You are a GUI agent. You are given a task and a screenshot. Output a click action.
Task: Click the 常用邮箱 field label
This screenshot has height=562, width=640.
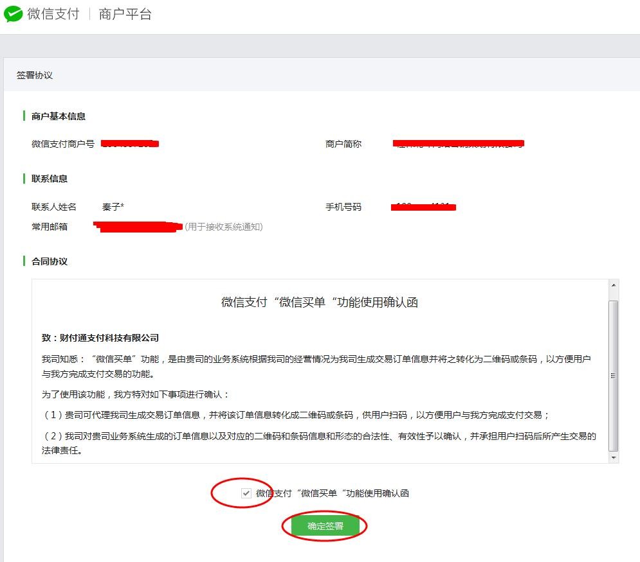(x=50, y=227)
